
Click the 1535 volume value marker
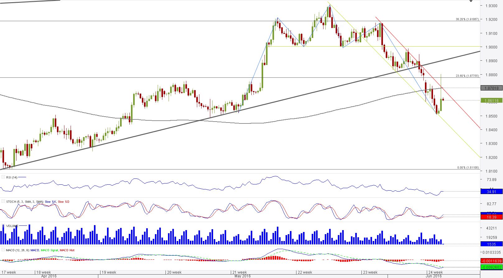pos(491,244)
